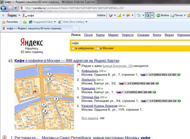Open the Карты link in the Yandex navigation

point(100,35)
